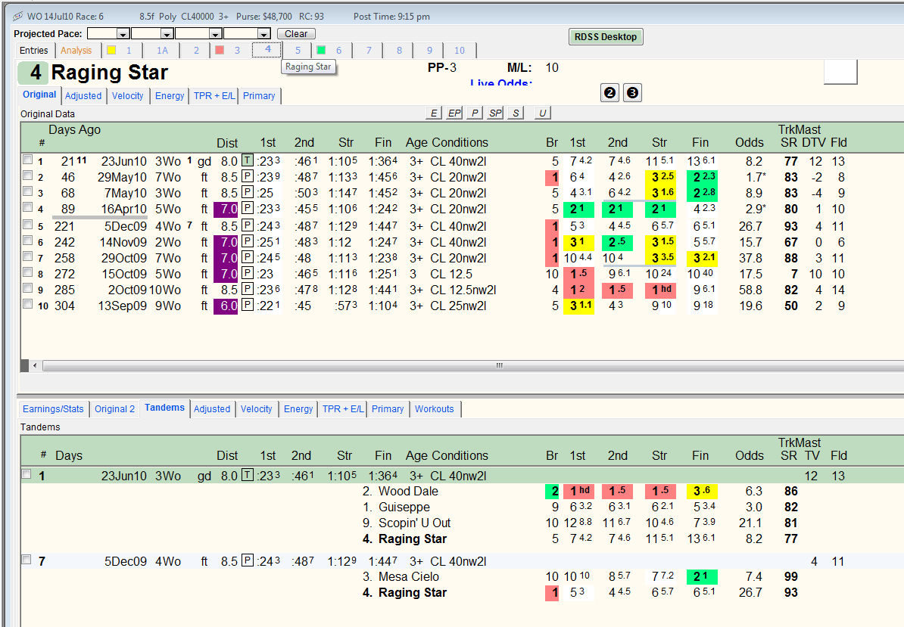Screen dimensions: 904x627
Task: Check the box for line 6 dated 14Nov09
Action: tap(27, 241)
